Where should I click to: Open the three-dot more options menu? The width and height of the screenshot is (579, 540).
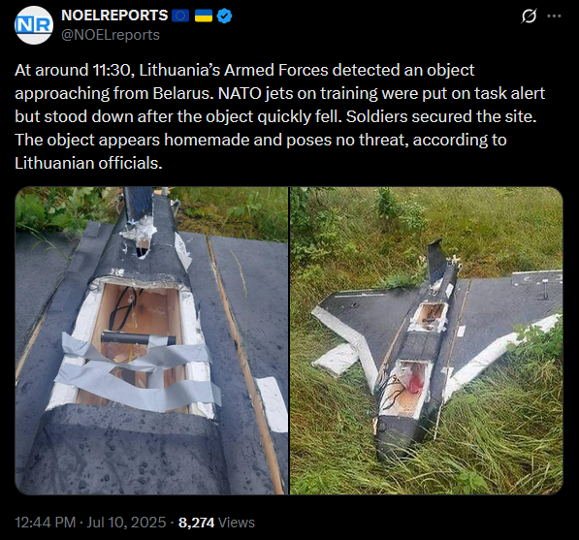(554, 16)
